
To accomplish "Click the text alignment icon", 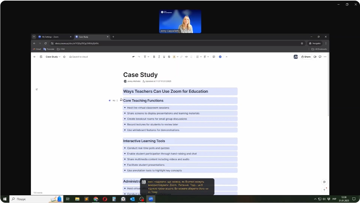I will [205, 57].
